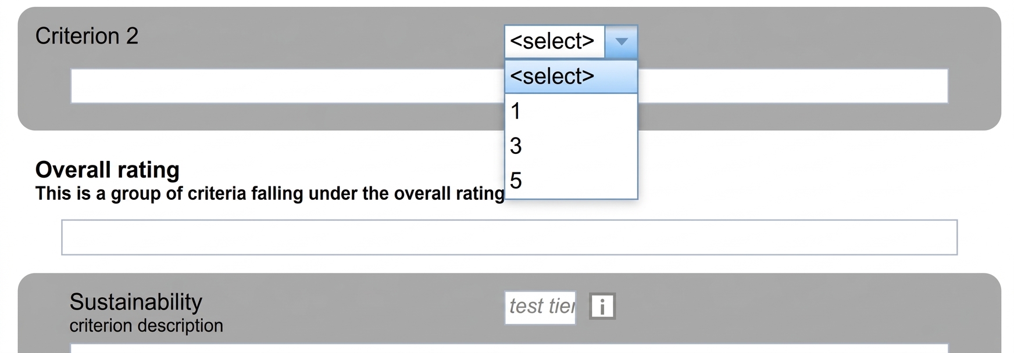Collapse the Criterion 2 dropdown via its arrow
The width and height of the screenshot is (1014, 353).
click(x=621, y=42)
